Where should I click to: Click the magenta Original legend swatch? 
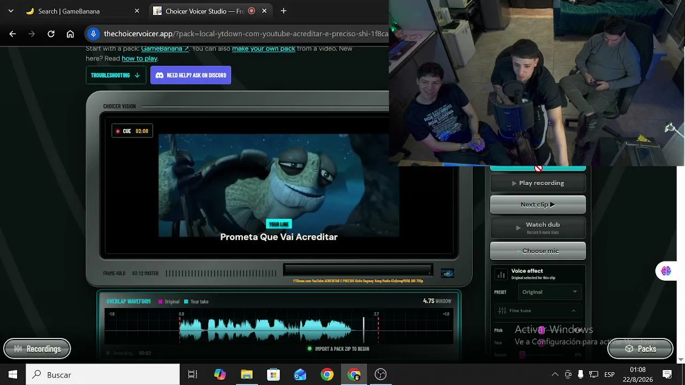click(160, 302)
